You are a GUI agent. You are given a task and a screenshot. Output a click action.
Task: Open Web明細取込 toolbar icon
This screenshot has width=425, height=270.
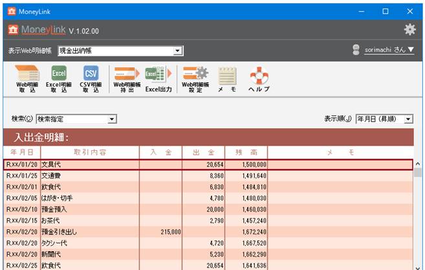tap(27, 79)
